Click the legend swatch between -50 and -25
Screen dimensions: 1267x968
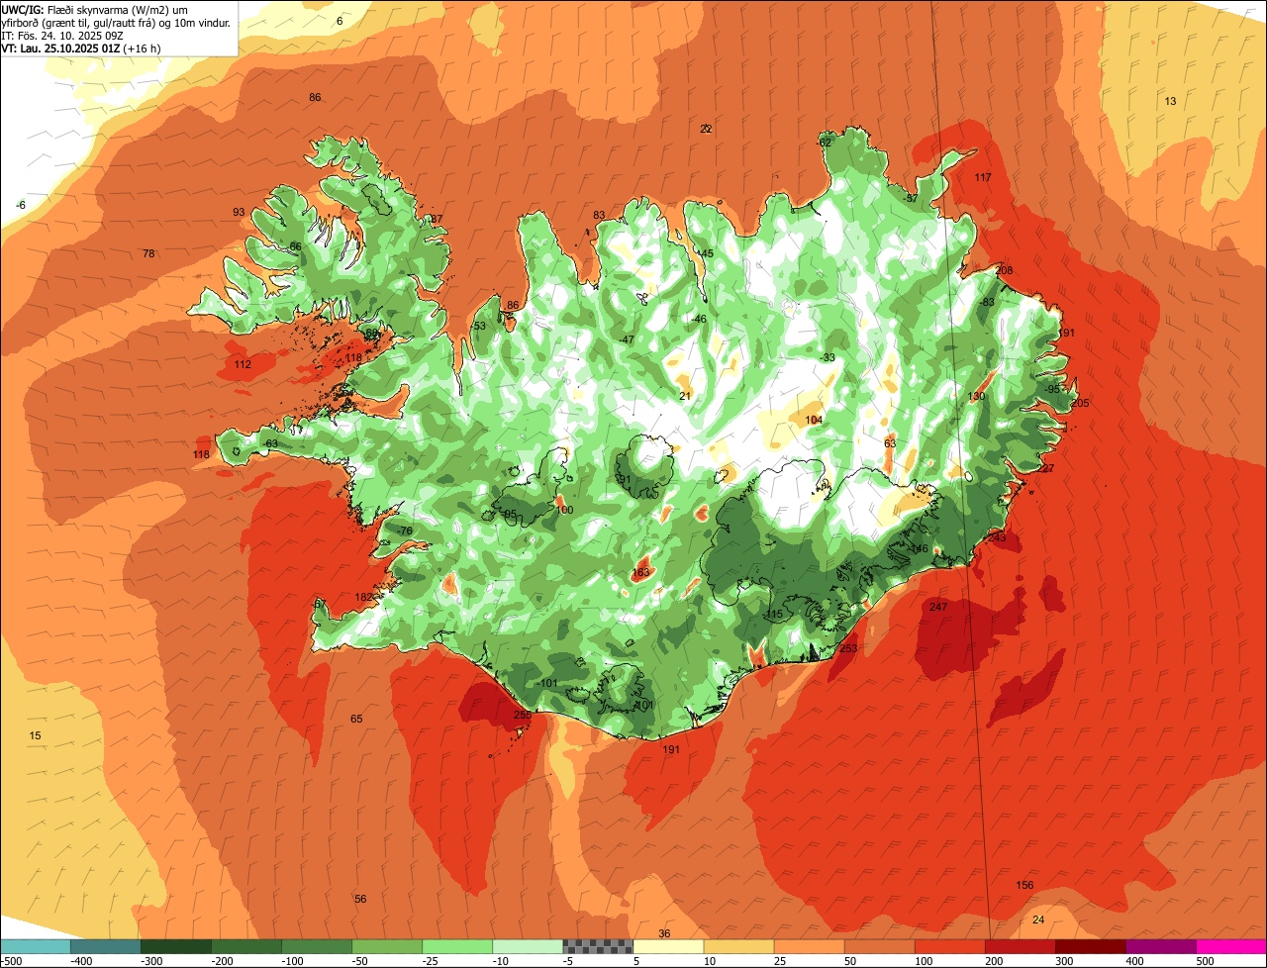(x=387, y=946)
